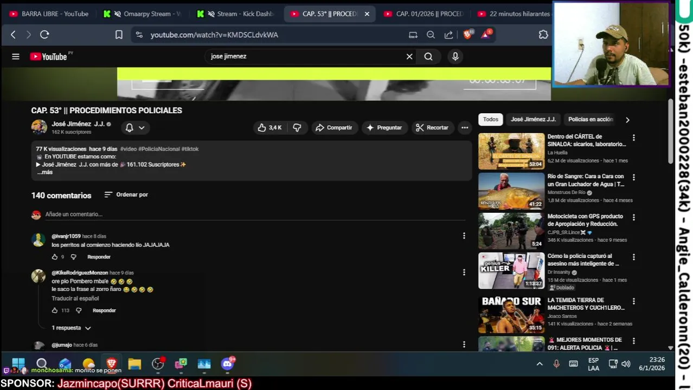This screenshot has height=390, width=693.
Task: Like the comment by @ivanjr1059
Action: (x=55, y=257)
